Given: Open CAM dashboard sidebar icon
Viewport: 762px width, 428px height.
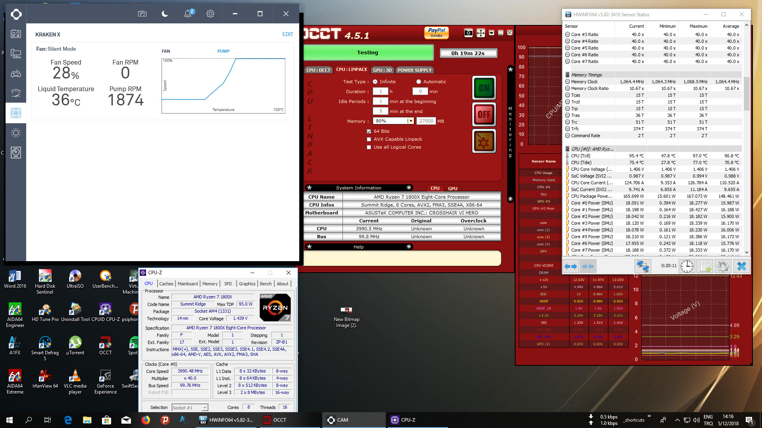Looking at the screenshot, I should pyautogui.click(x=16, y=34).
